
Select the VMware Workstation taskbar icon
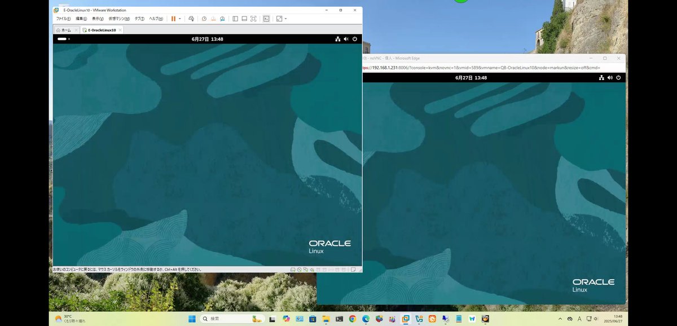pyautogui.click(x=406, y=319)
